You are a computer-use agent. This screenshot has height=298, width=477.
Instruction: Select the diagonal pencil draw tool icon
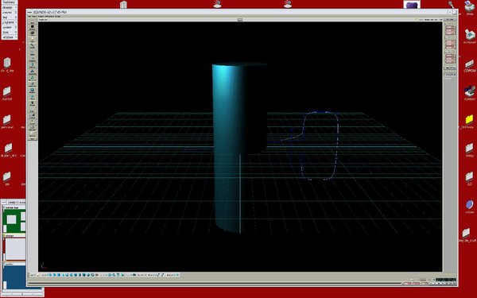tap(33, 45)
